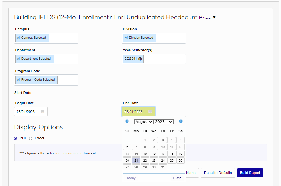Open the Begin Date calendar icon

[x=42, y=112]
